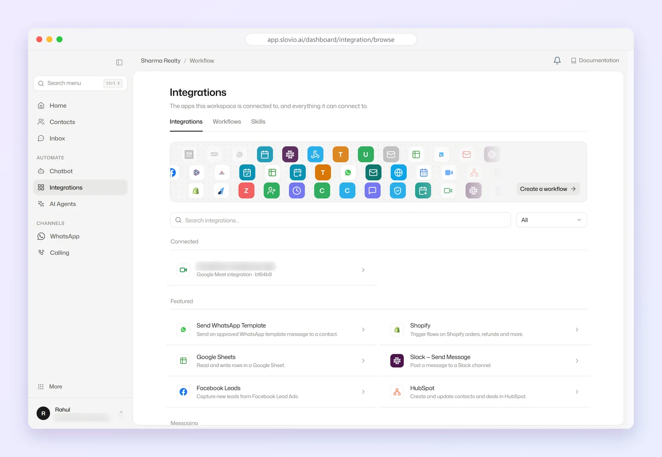Focus the Search menu field
This screenshot has height=457, width=662.
[80, 83]
